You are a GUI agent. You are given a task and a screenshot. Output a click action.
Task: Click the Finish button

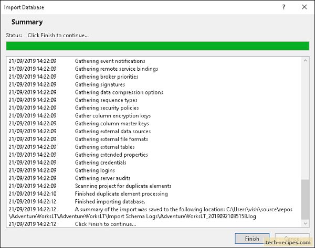coord(252,238)
